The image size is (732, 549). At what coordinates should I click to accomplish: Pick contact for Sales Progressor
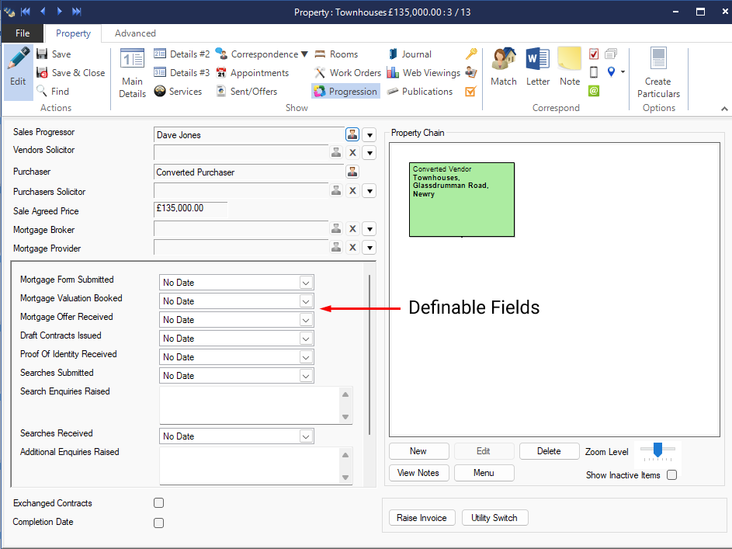click(x=352, y=135)
